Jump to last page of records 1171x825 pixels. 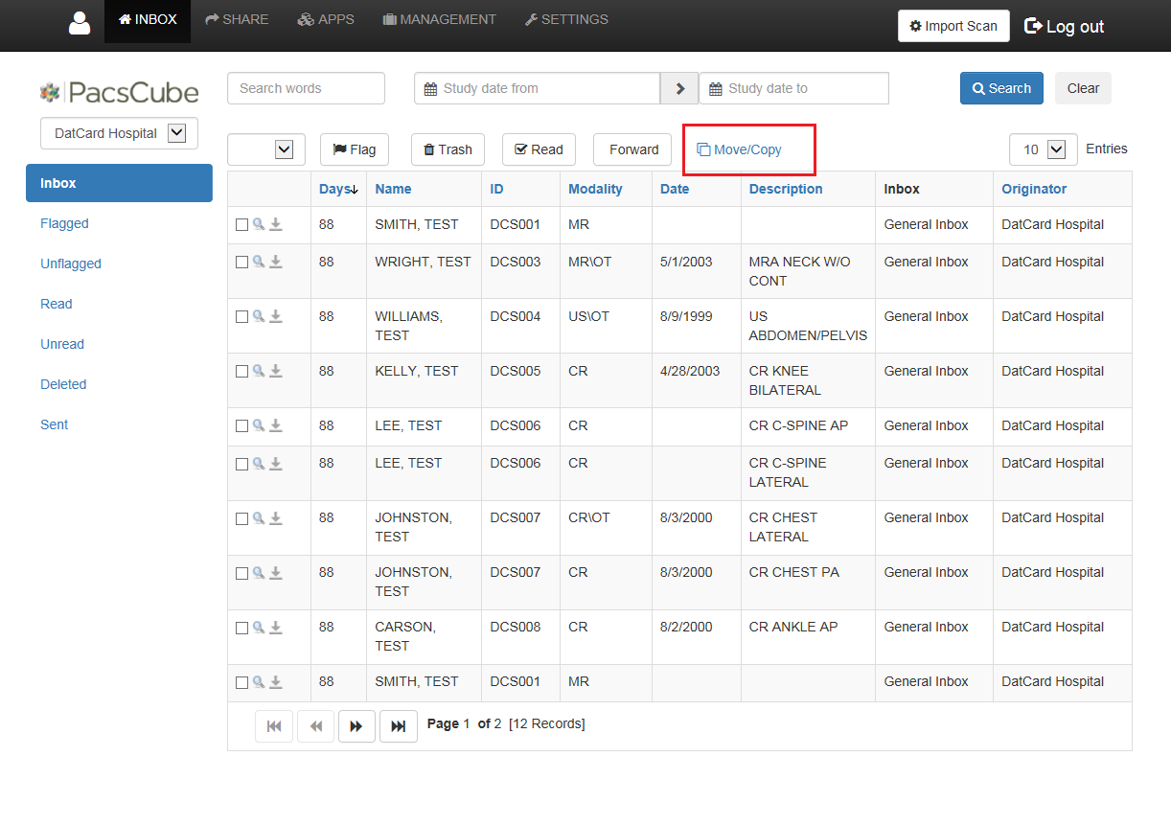coord(399,726)
